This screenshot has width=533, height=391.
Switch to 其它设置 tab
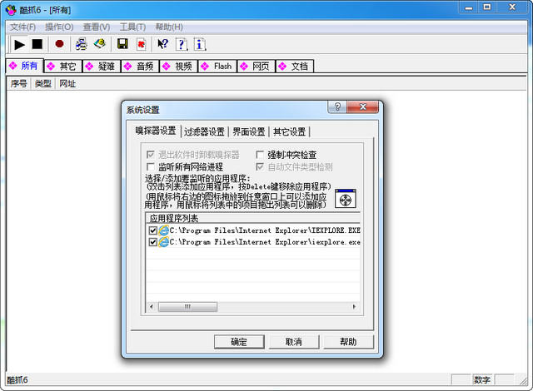pyautogui.click(x=289, y=131)
